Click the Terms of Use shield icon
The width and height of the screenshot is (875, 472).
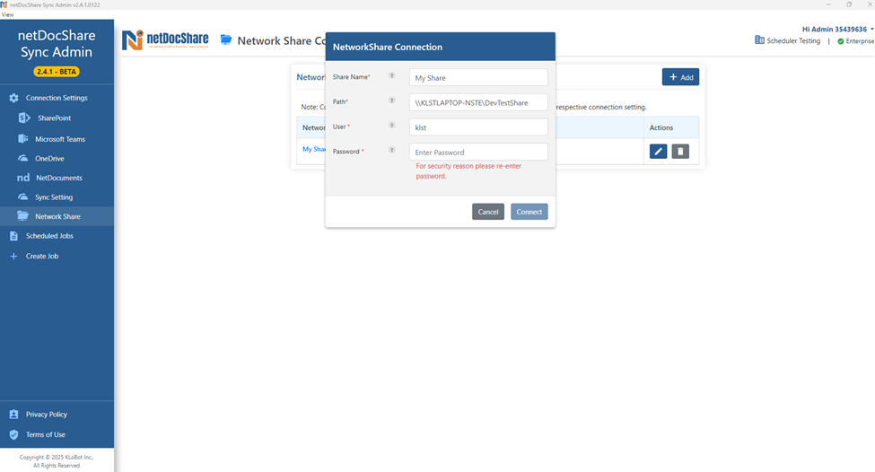14,434
